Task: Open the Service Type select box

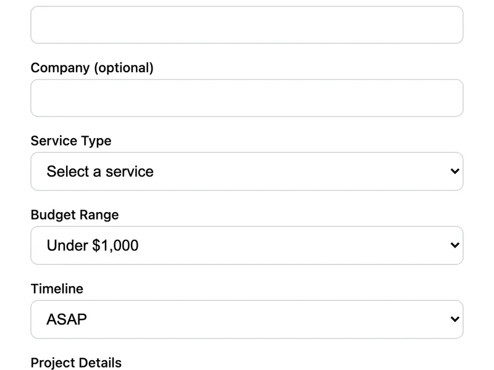Action: click(247, 171)
